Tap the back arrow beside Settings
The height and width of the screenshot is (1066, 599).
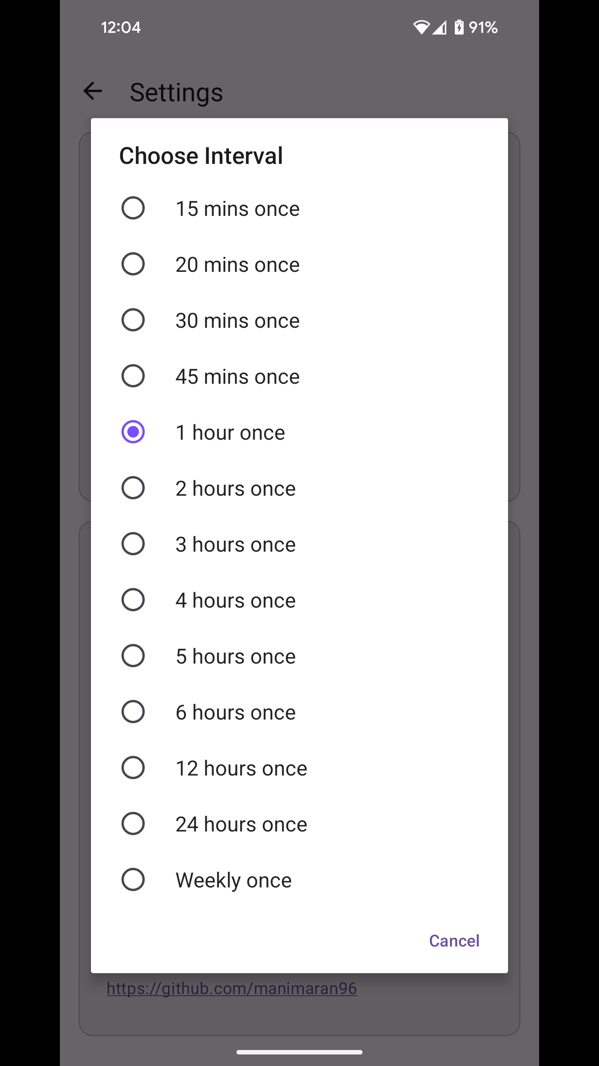[x=93, y=91]
